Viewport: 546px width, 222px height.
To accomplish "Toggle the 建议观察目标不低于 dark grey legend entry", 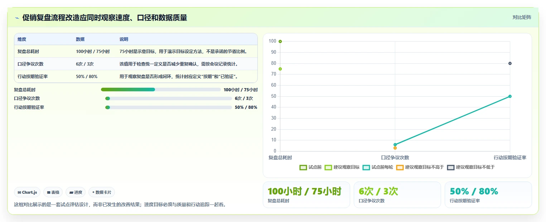I will (x=471, y=167).
